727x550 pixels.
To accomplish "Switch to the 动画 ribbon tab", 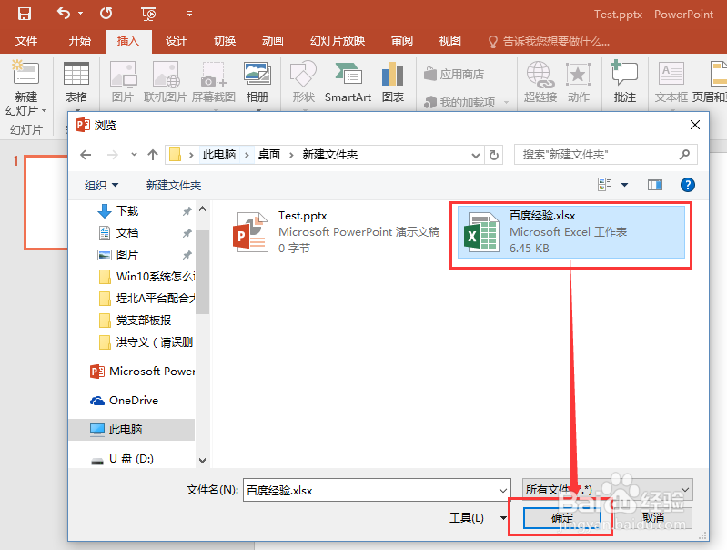I will 273,41.
